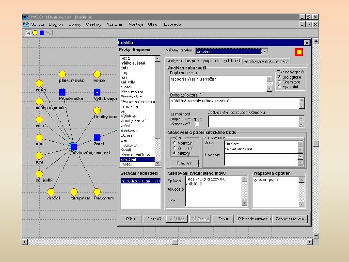
Task: Click the olej circle node
Action: pos(39,137)
